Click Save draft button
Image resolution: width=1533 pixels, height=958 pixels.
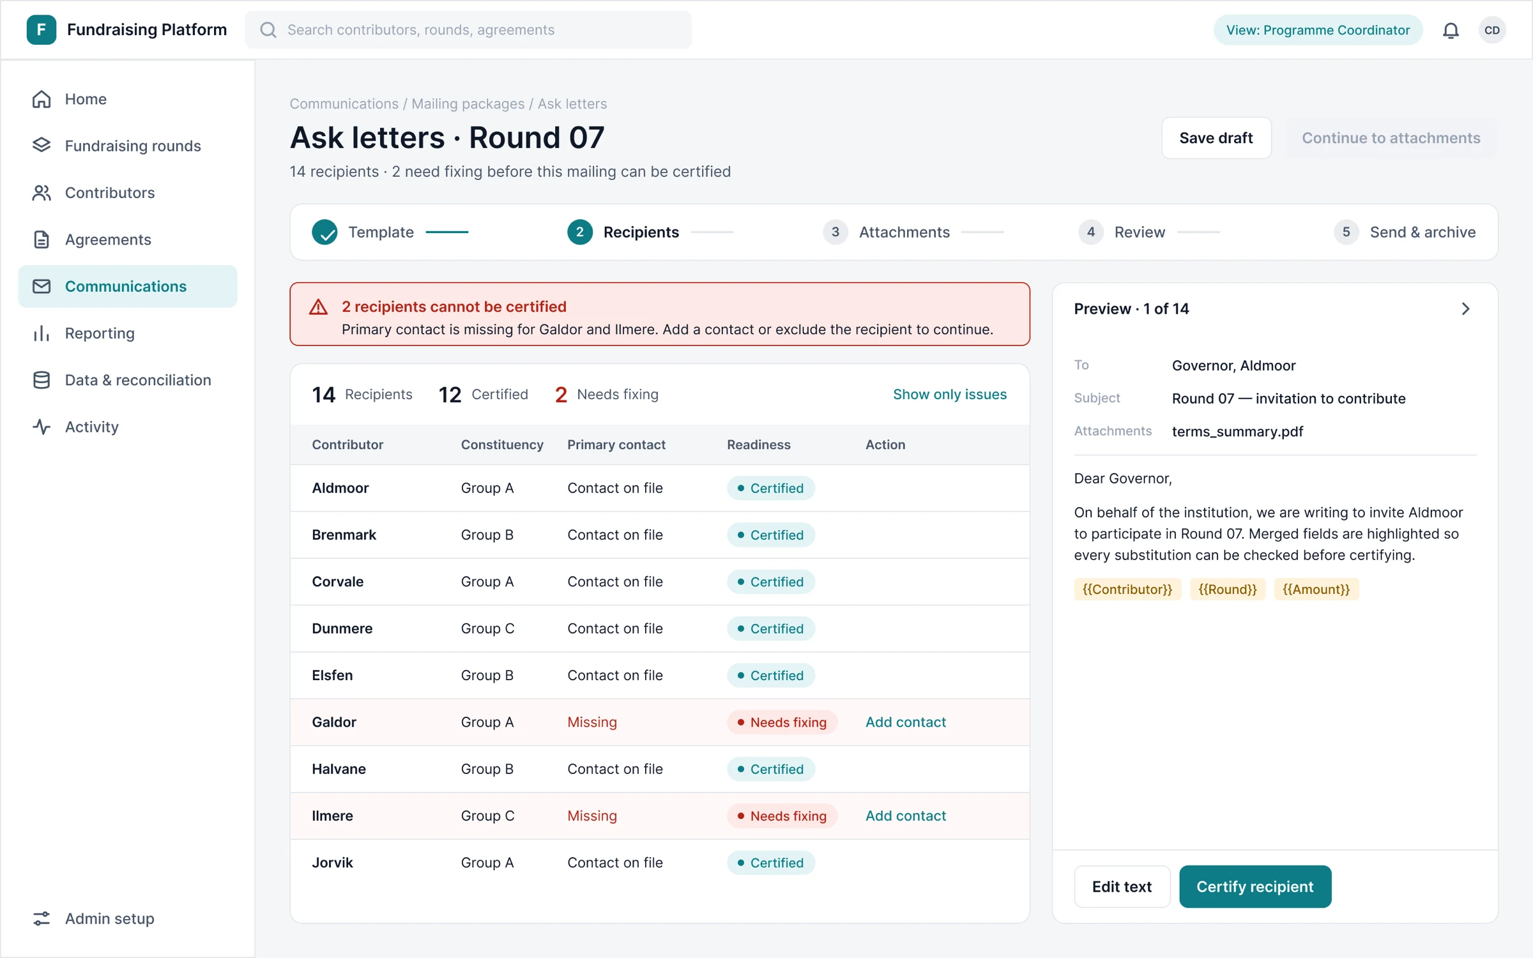[1216, 138]
